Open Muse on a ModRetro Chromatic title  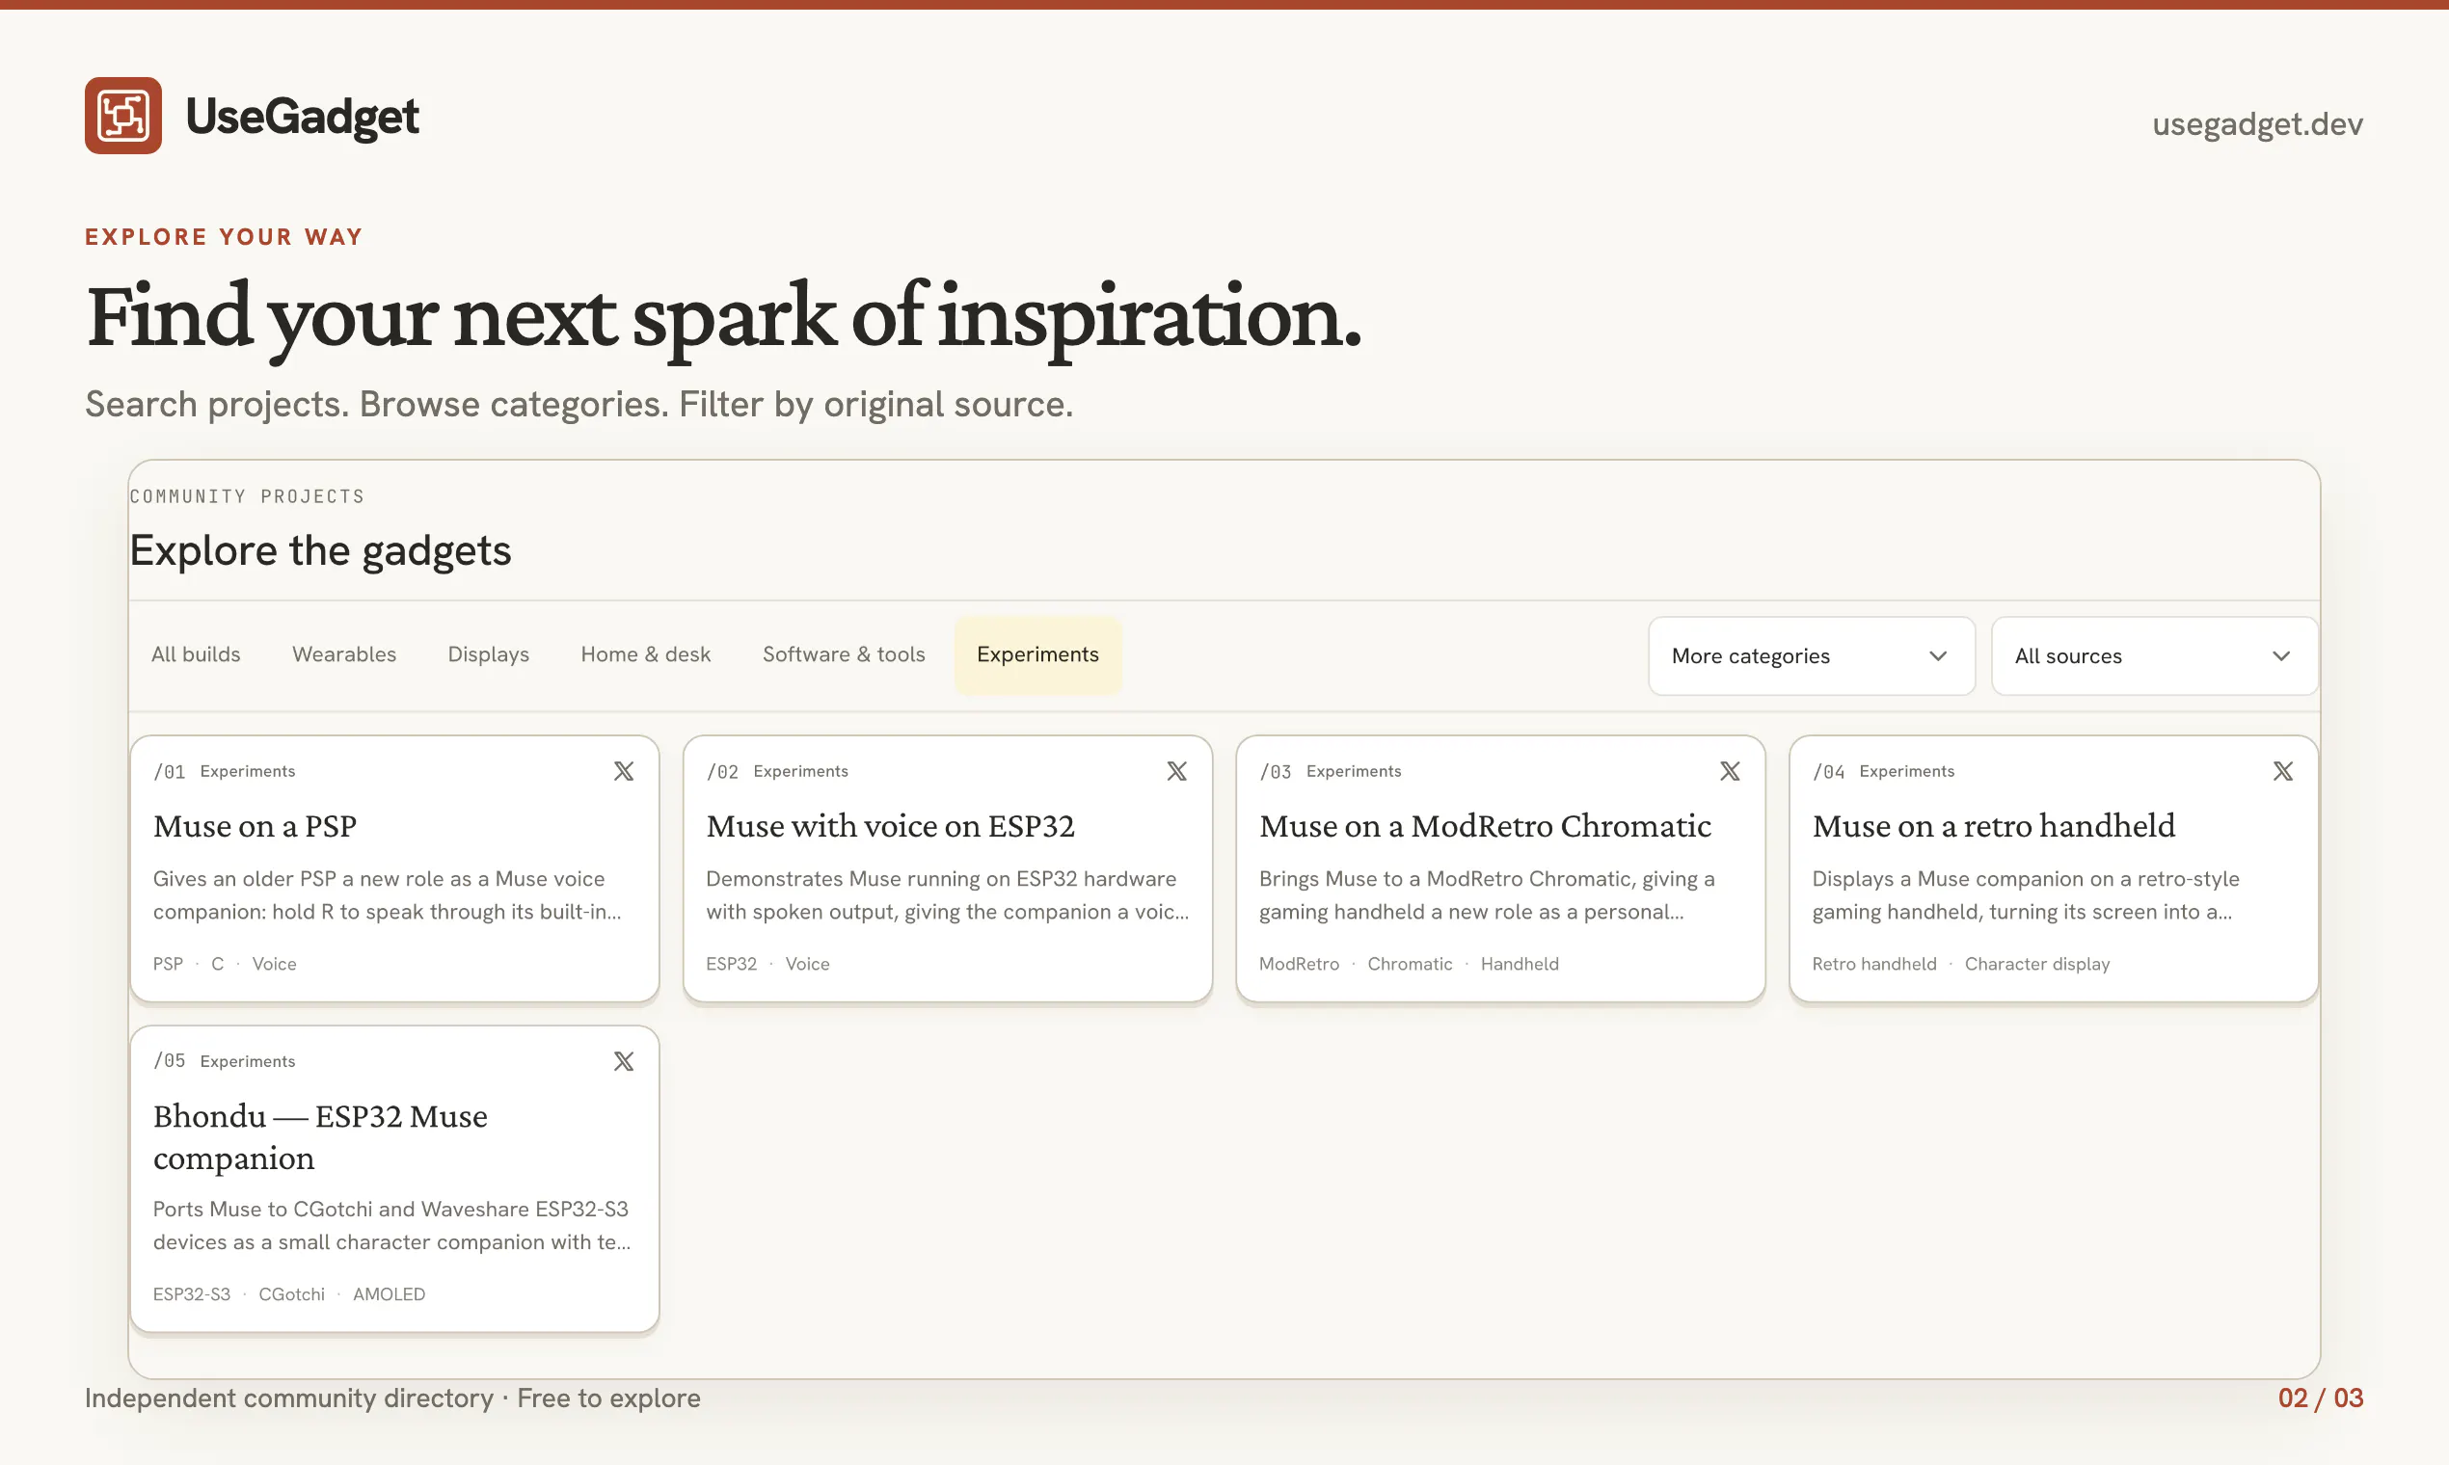pyautogui.click(x=1485, y=825)
